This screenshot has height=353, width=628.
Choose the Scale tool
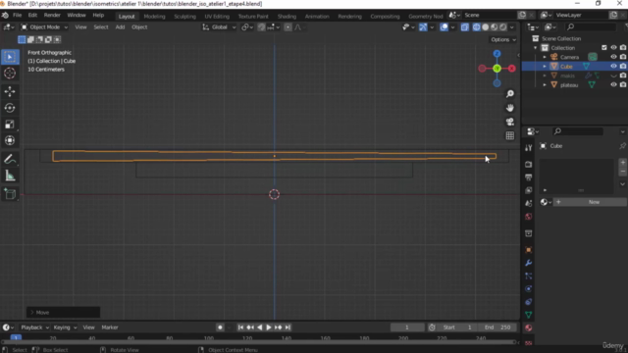pos(10,125)
